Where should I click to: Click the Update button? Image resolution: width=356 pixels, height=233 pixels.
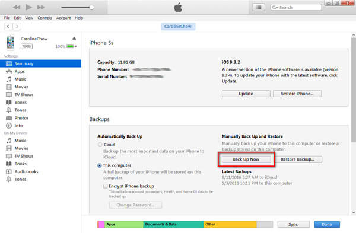(x=246, y=94)
